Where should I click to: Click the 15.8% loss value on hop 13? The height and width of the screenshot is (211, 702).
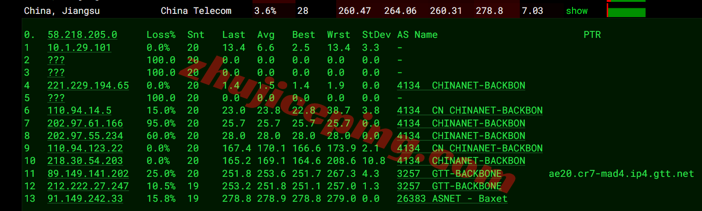click(161, 199)
